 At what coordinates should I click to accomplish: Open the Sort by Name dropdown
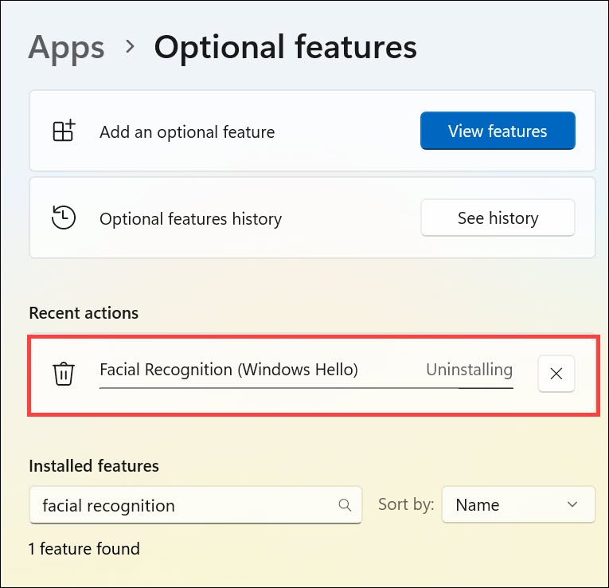tap(518, 504)
